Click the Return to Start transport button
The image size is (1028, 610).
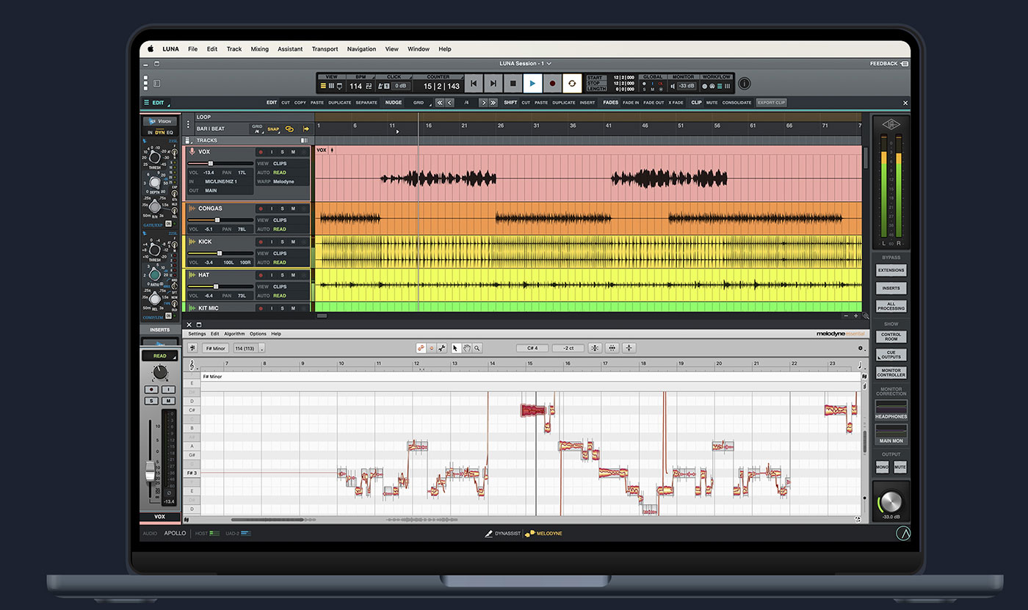474,84
